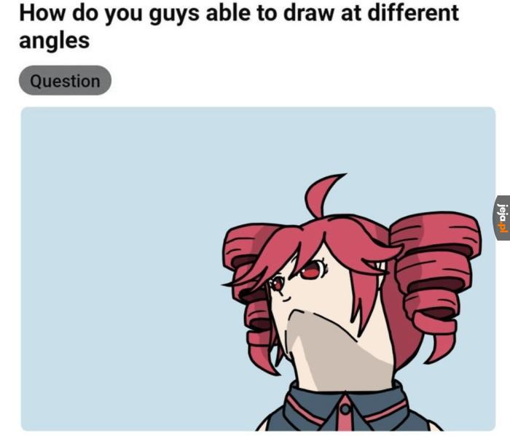Click the long bang strand beside the neck

(364, 301)
